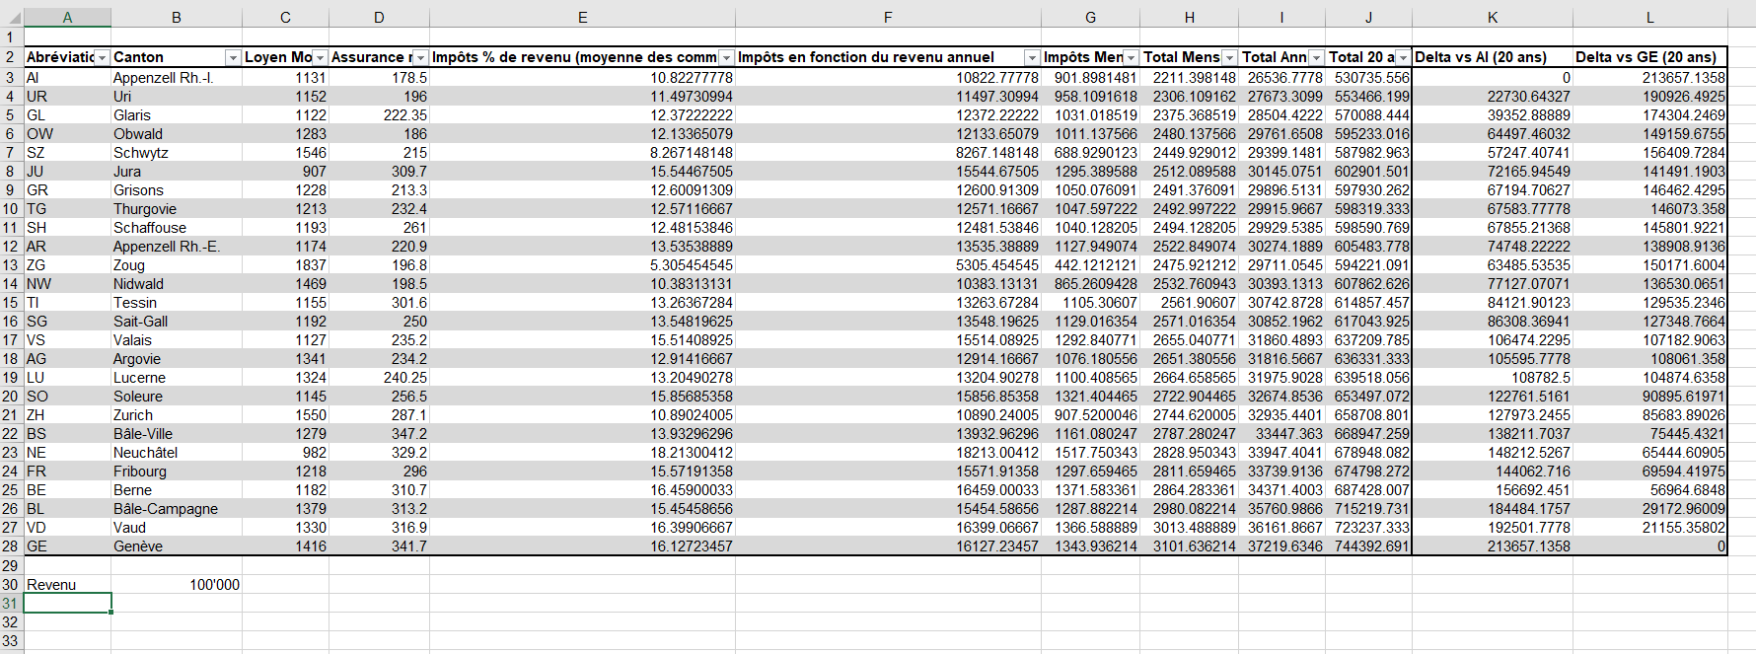Viewport: 1756px width, 654px height.
Task: Select cell containing Fribourg
Action: coord(176,472)
